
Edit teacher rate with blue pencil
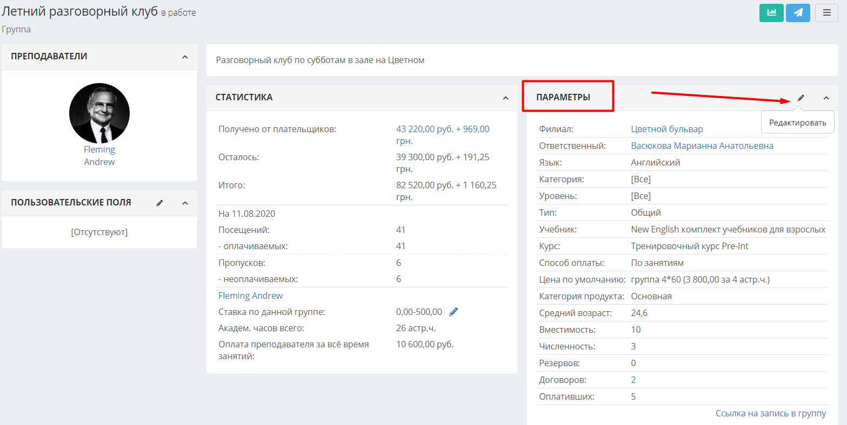453,312
